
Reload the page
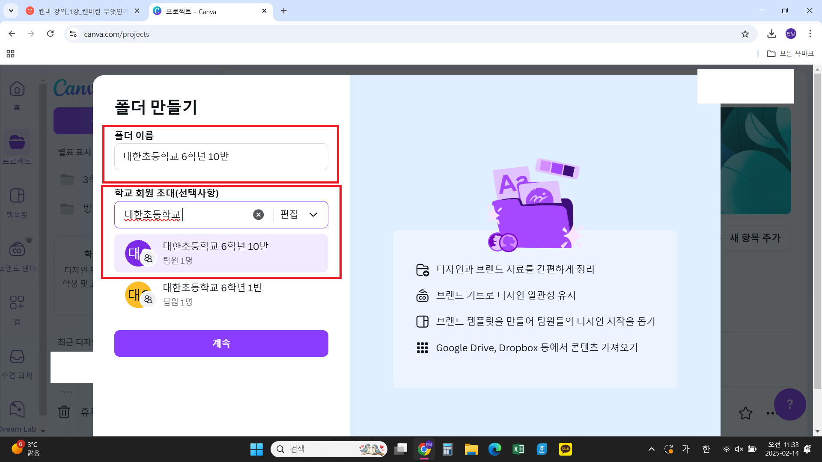click(x=51, y=34)
